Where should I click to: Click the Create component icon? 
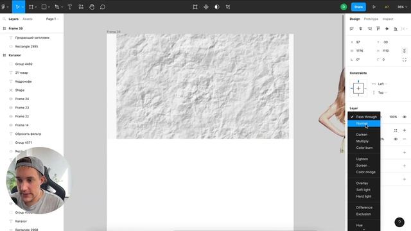[206, 7]
